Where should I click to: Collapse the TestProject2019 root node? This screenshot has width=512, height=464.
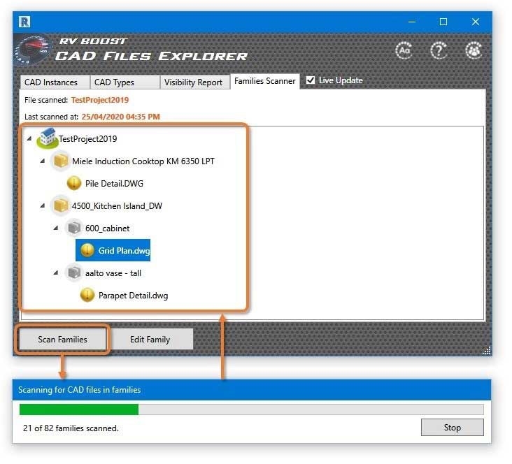point(29,138)
